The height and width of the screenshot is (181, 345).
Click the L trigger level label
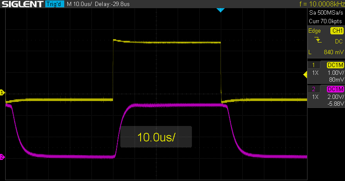coord(310,52)
